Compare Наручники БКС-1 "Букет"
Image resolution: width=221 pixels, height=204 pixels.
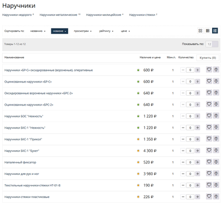[x=216, y=150]
